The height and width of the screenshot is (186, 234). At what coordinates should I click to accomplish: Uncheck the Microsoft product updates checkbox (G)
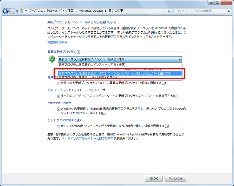coord(58,109)
